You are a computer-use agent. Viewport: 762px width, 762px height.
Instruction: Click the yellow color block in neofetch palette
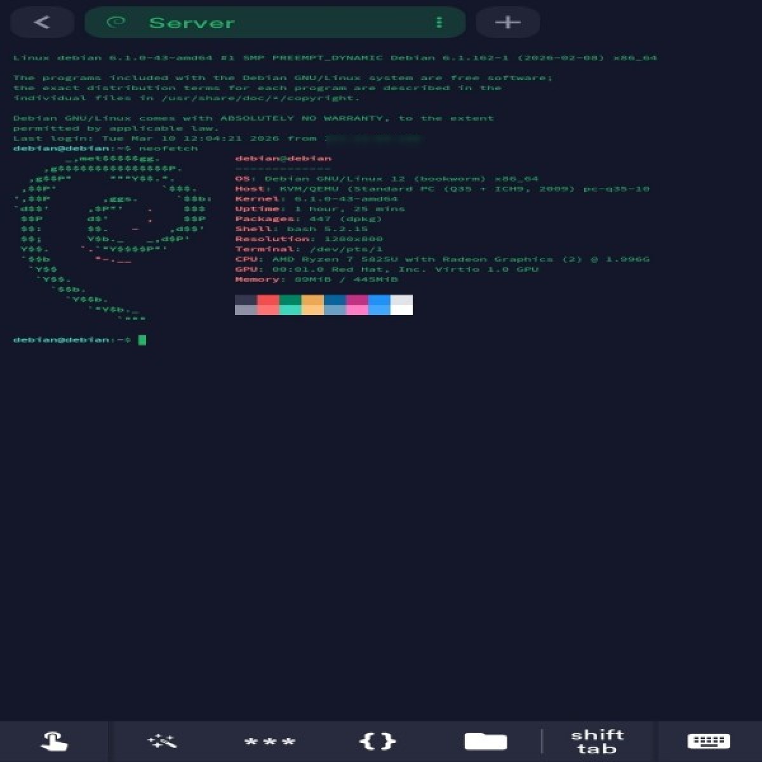click(312, 300)
